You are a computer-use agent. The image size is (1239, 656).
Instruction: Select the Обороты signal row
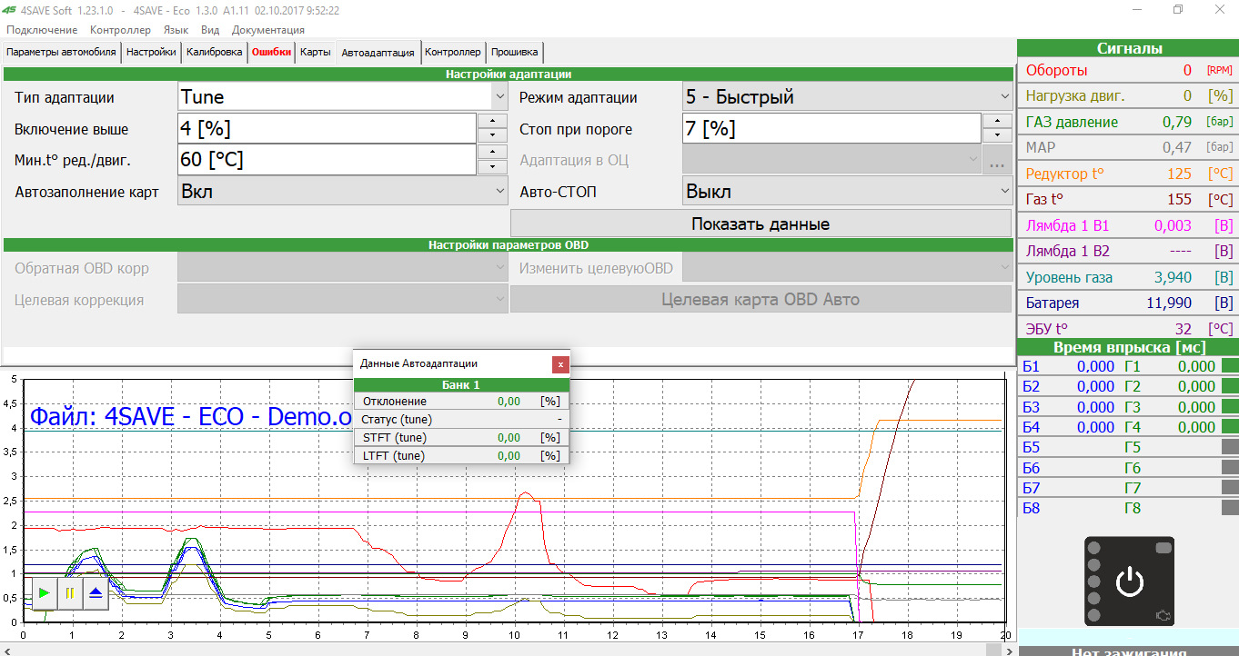[x=1128, y=70]
